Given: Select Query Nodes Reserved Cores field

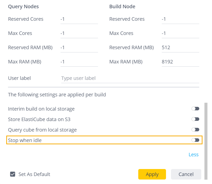Looking at the screenshot, I should (79, 19).
